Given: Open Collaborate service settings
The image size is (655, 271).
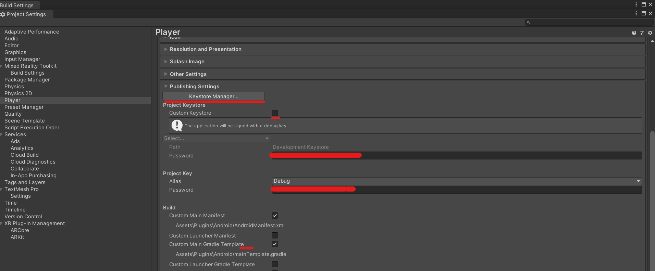Looking at the screenshot, I should click(x=25, y=169).
